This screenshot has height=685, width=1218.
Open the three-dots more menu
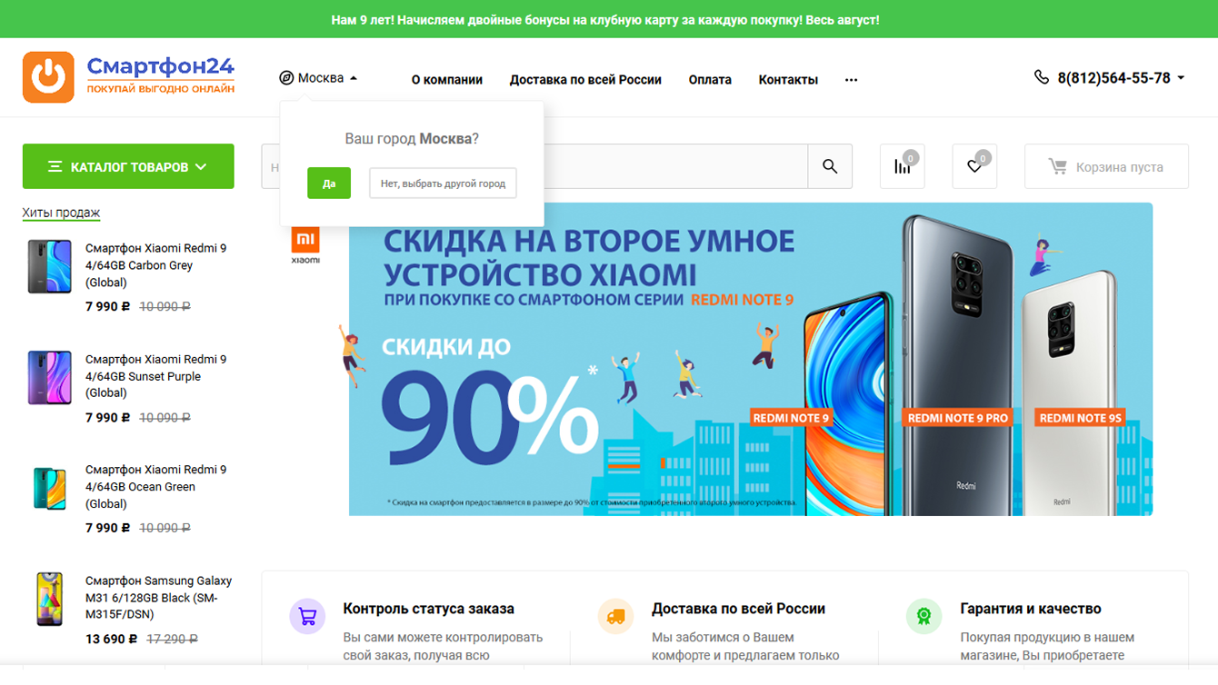pyautogui.click(x=851, y=80)
